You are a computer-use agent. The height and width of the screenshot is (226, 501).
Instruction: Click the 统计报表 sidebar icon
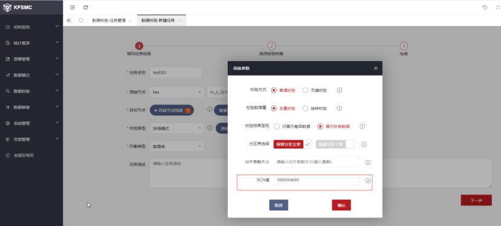pos(8,43)
